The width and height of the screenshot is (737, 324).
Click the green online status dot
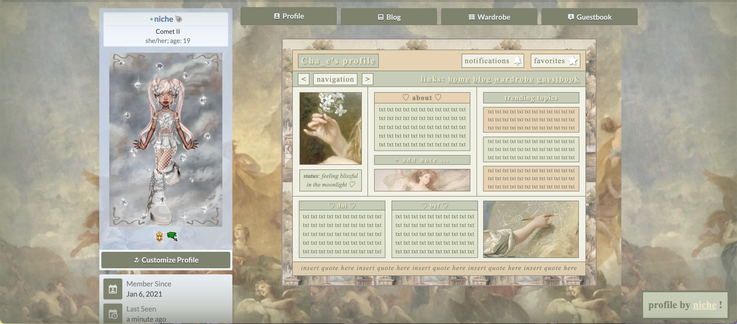[x=151, y=19]
